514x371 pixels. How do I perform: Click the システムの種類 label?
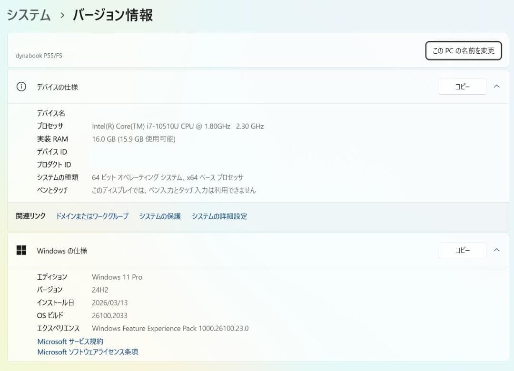click(58, 177)
